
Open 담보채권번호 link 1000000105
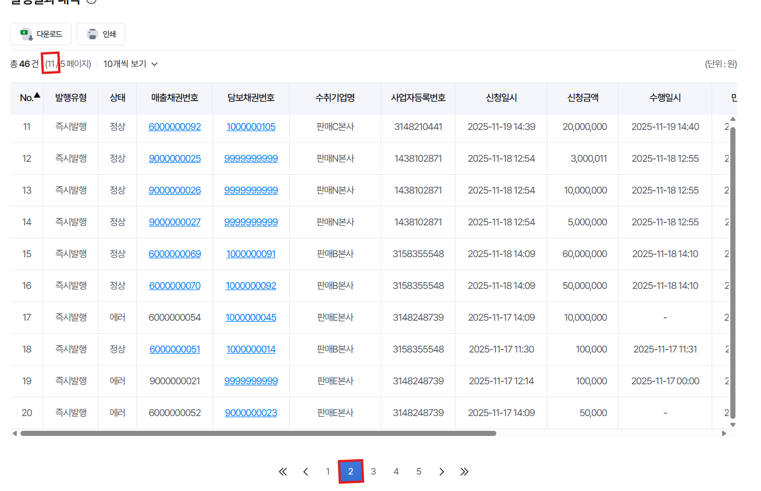pyautogui.click(x=251, y=127)
